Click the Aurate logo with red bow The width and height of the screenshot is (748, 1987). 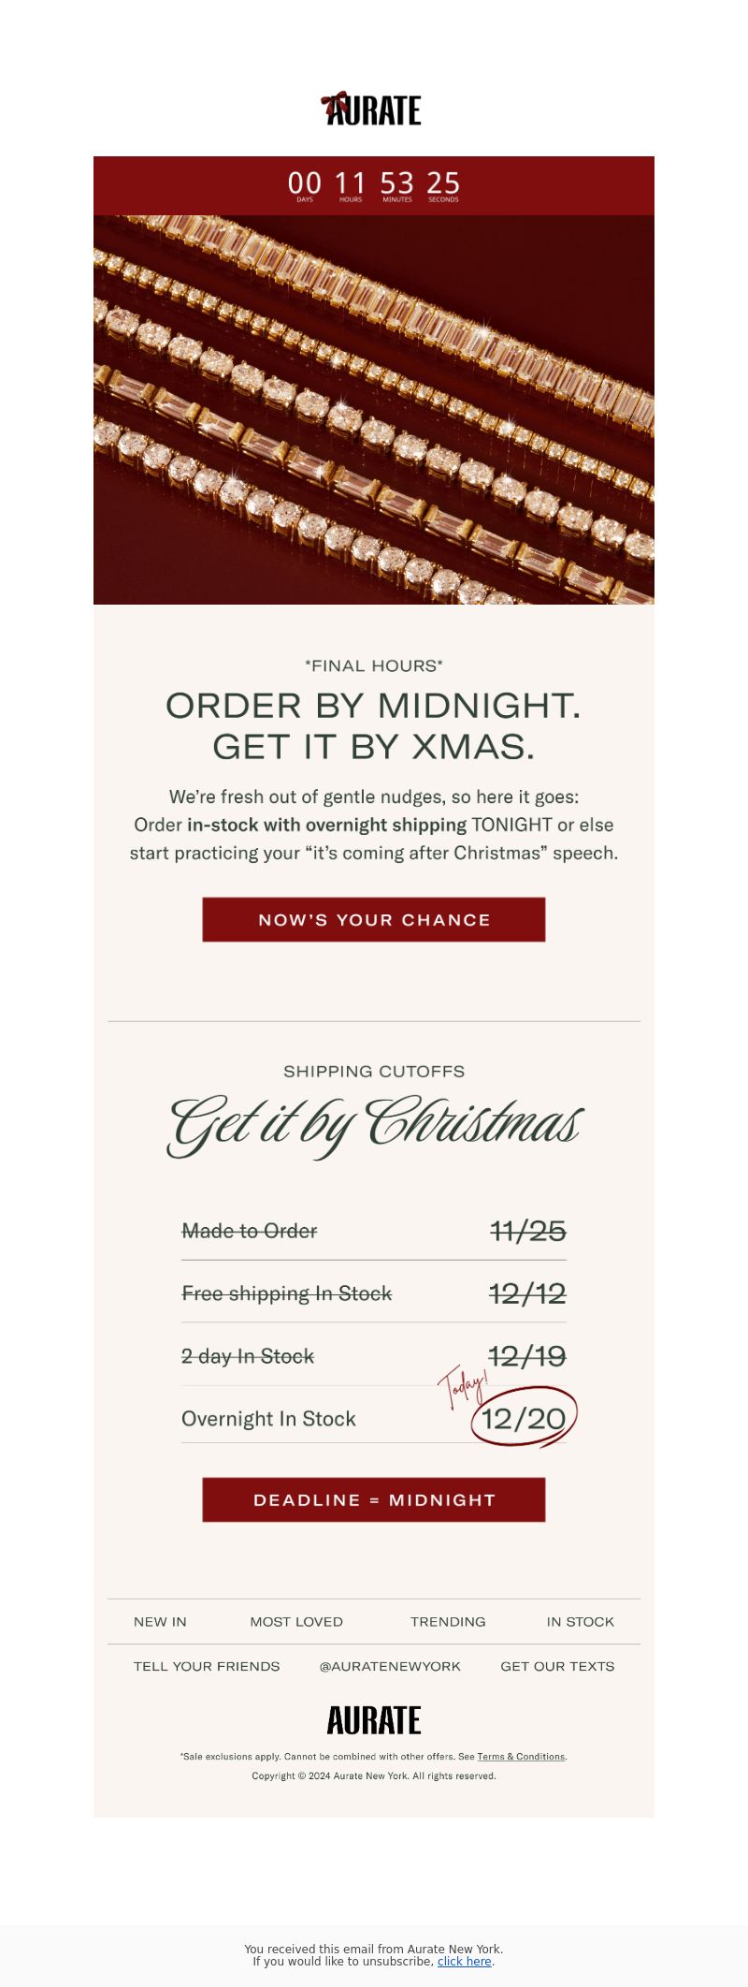[371, 109]
